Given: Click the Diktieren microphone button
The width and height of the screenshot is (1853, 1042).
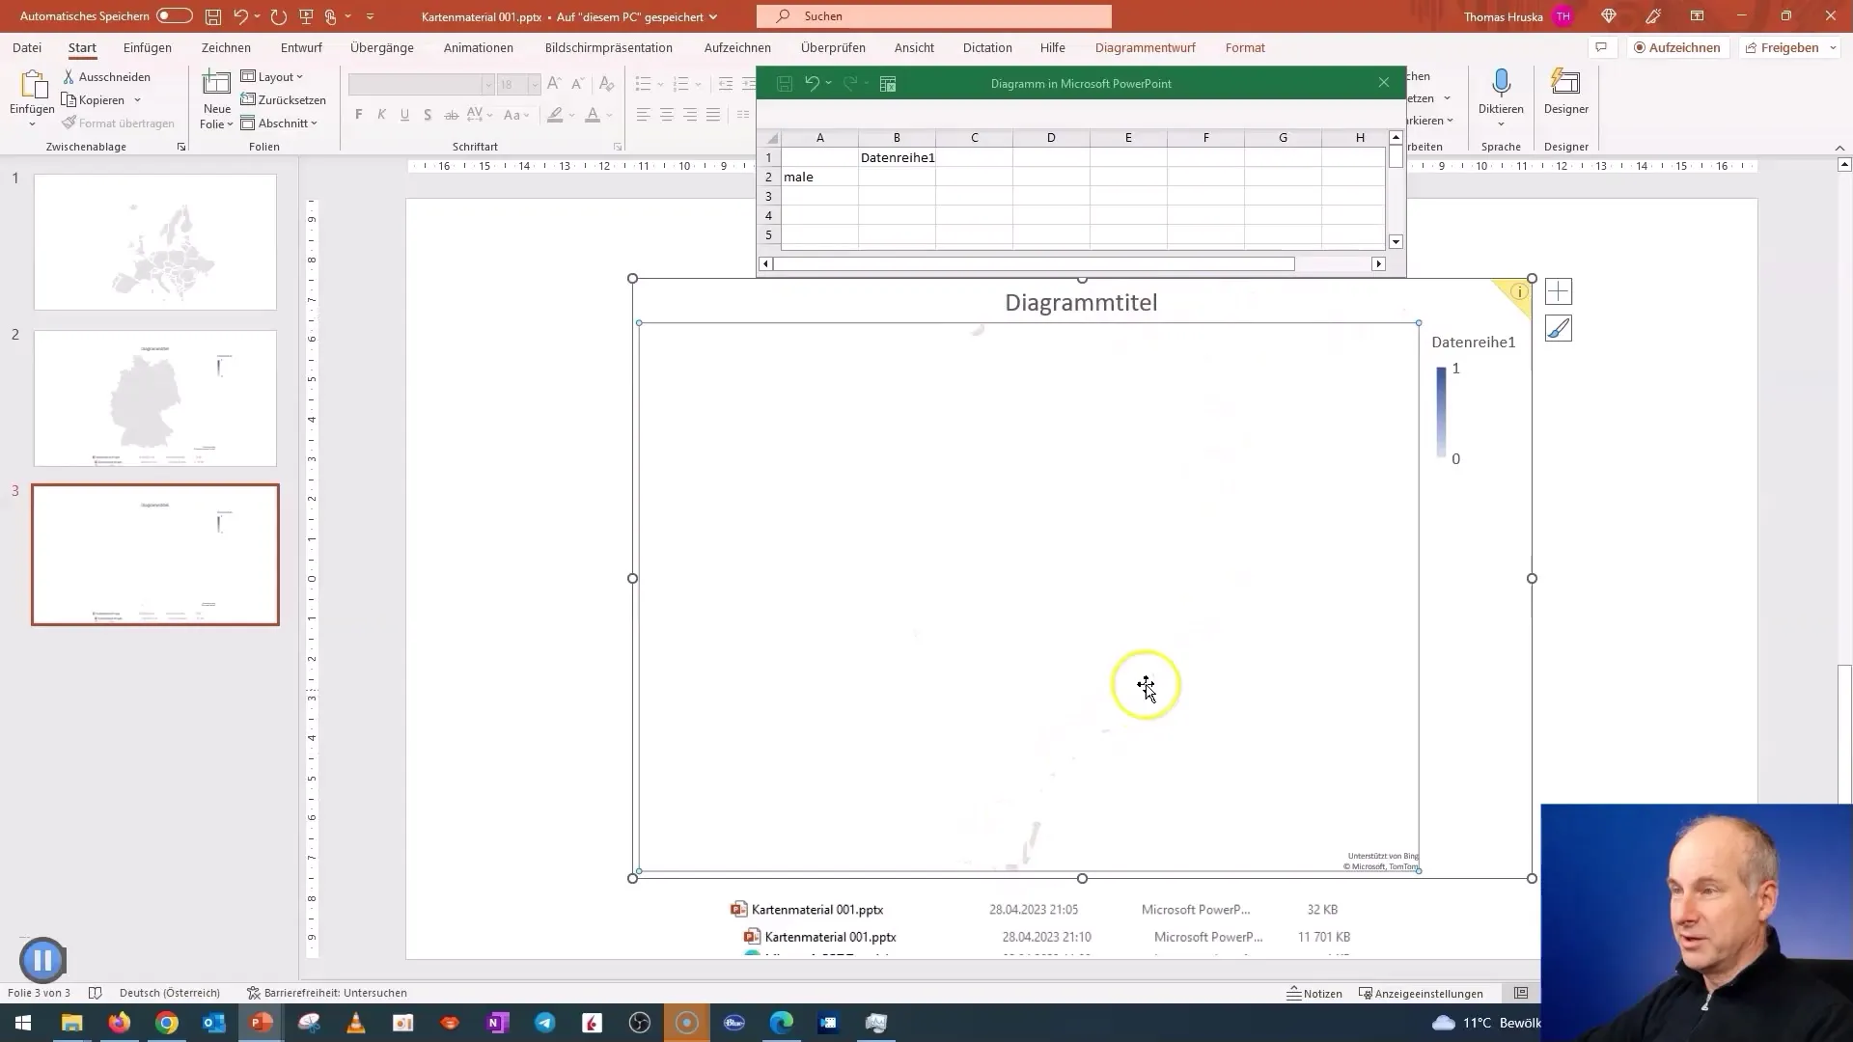Looking at the screenshot, I should (x=1501, y=92).
